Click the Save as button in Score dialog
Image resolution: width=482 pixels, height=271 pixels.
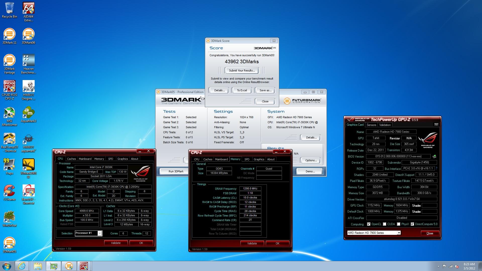click(265, 90)
